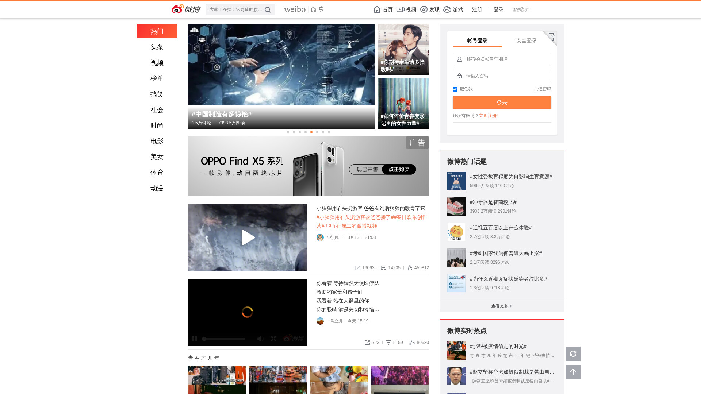Select the last carousel dot
701x394 pixels.
point(329,132)
